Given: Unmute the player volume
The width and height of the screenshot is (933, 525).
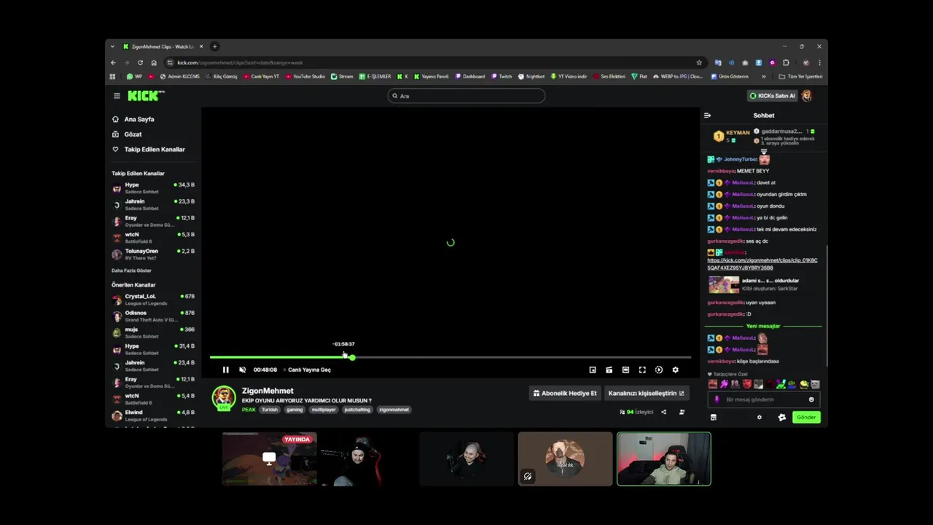Looking at the screenshot, I should 243,370.
